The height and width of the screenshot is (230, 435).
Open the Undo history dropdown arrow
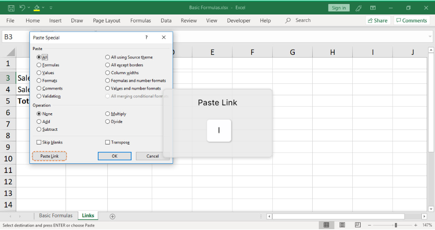pos(29,8)
